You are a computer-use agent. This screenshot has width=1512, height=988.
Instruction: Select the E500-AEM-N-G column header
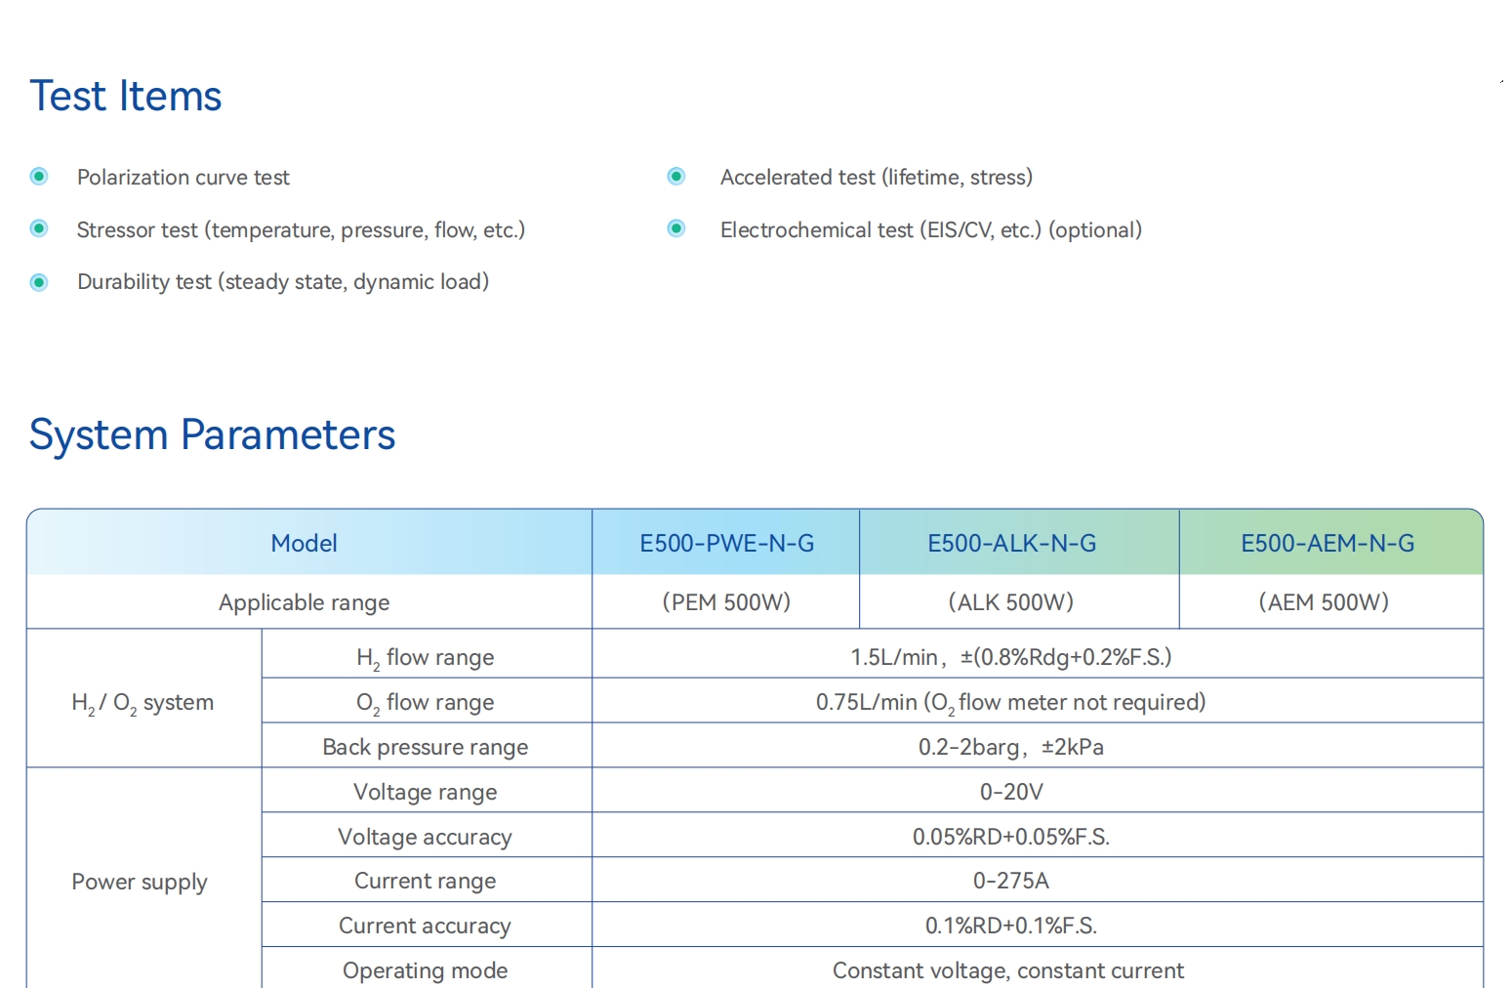pyautogui.click(x=1327, y=544)
